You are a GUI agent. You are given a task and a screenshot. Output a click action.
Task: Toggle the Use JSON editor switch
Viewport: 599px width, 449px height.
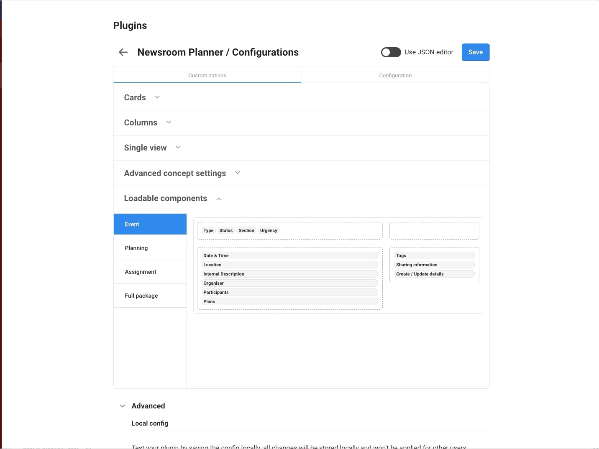(x=391, y=52)
